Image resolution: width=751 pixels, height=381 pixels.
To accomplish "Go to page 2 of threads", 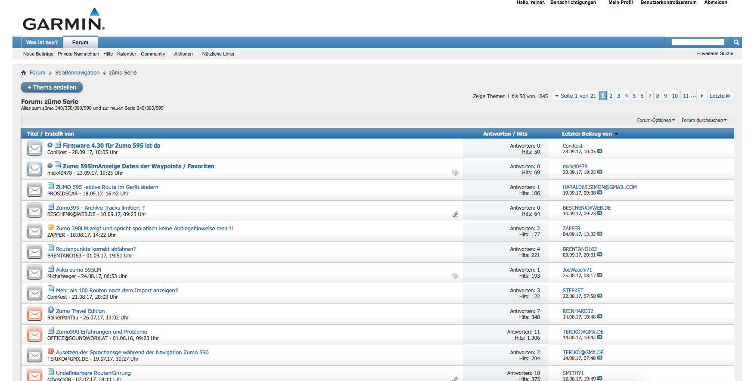I will point(611,96).
